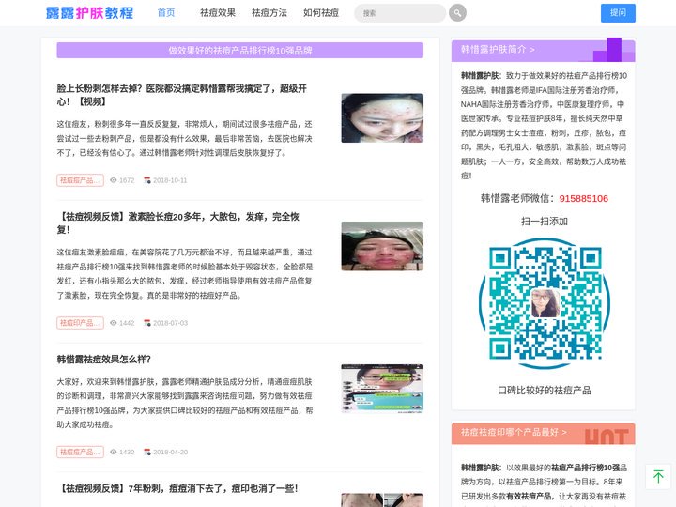This screenshot has width=676, height=507.
Task: Click the 祛痘产品 tag above date 2018-04-20
Action: tap(80, 452)
